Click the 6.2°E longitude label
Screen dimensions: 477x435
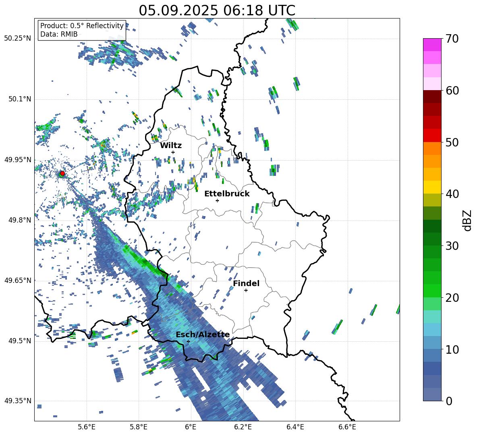pos(243,427)
